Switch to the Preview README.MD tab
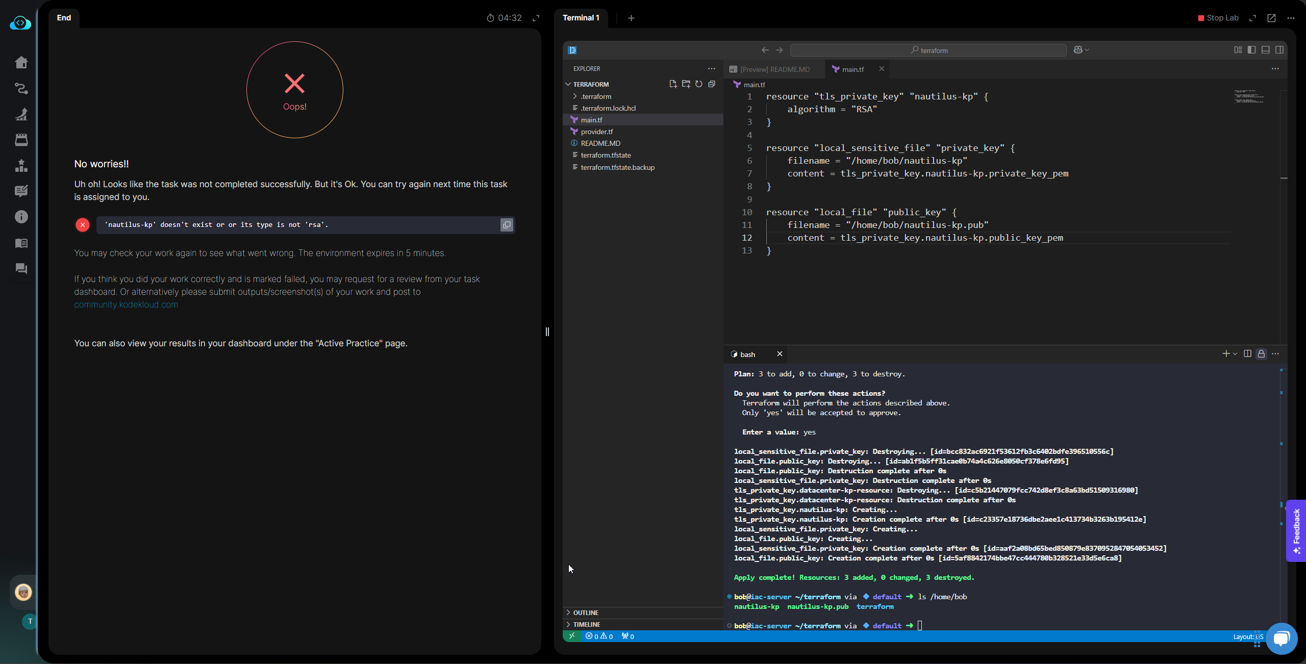1306x664 pixels. point(774,69)
